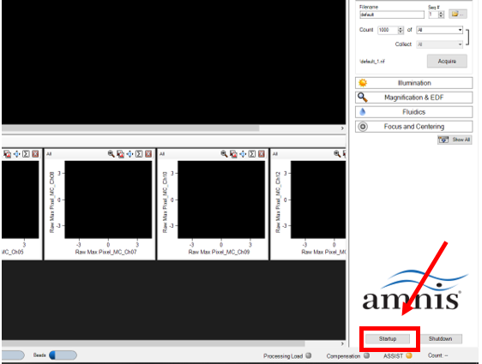
Task: Click the Show All button
Action: (455, 140)
